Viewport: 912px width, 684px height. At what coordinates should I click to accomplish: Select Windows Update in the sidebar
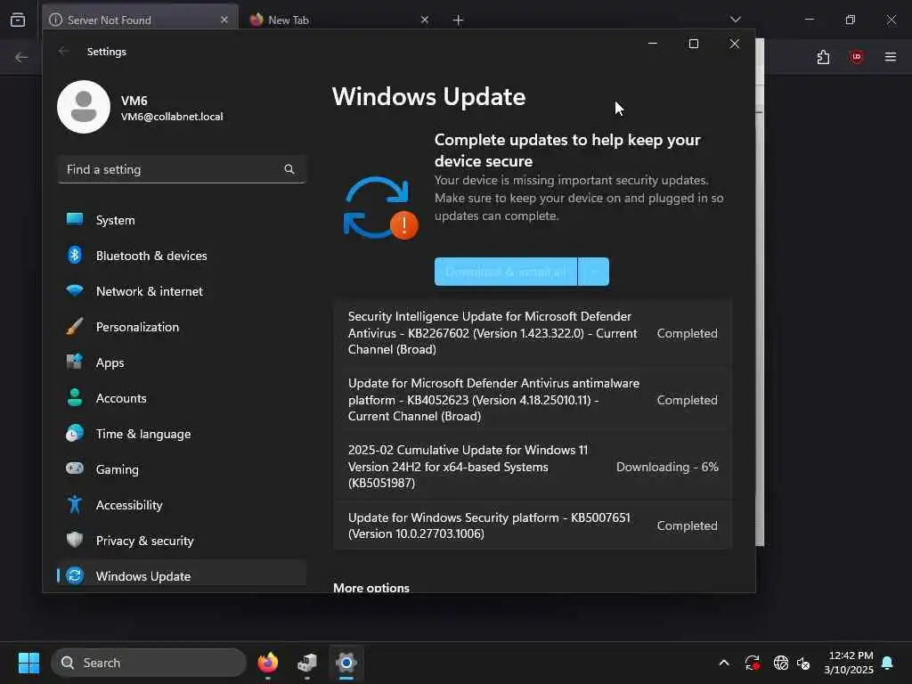point(182,575)
